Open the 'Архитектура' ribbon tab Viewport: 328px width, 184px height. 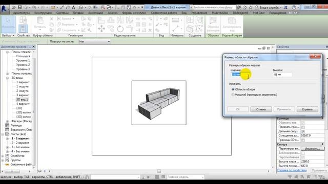pos(22,13)
